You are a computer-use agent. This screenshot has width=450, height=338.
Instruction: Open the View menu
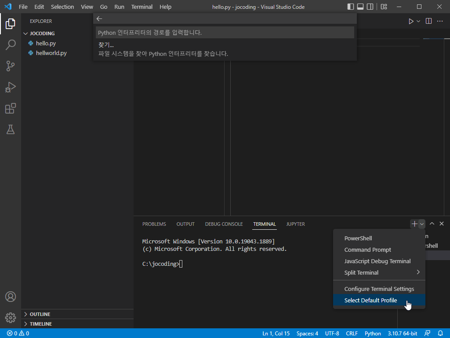tap(87, 7)
